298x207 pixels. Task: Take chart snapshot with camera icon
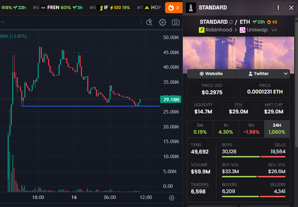(x=175, y=22)
